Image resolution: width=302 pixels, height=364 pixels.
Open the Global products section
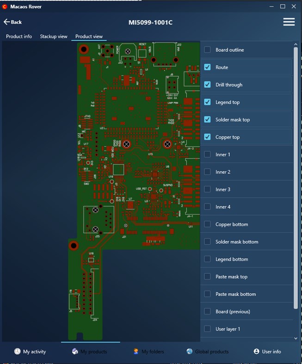point(208,352)
